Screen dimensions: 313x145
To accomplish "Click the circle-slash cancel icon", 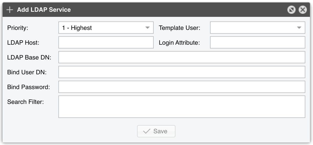I will click(291, 10).
